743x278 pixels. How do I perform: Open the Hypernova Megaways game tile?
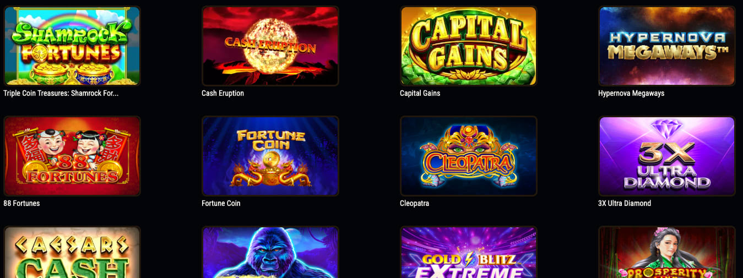667,46
